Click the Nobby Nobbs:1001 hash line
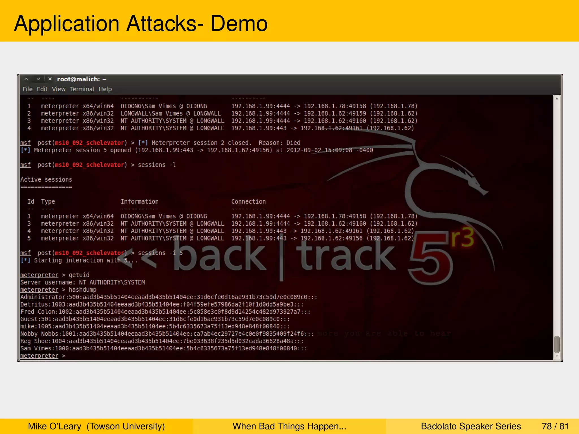The image size is (579, 434). tap(167, 334)
